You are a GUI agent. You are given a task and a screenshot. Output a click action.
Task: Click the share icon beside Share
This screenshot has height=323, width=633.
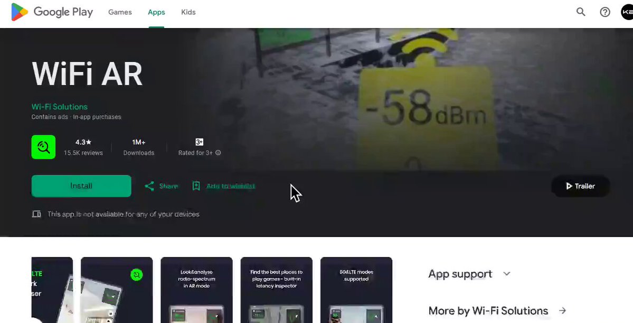coord(149,186)
